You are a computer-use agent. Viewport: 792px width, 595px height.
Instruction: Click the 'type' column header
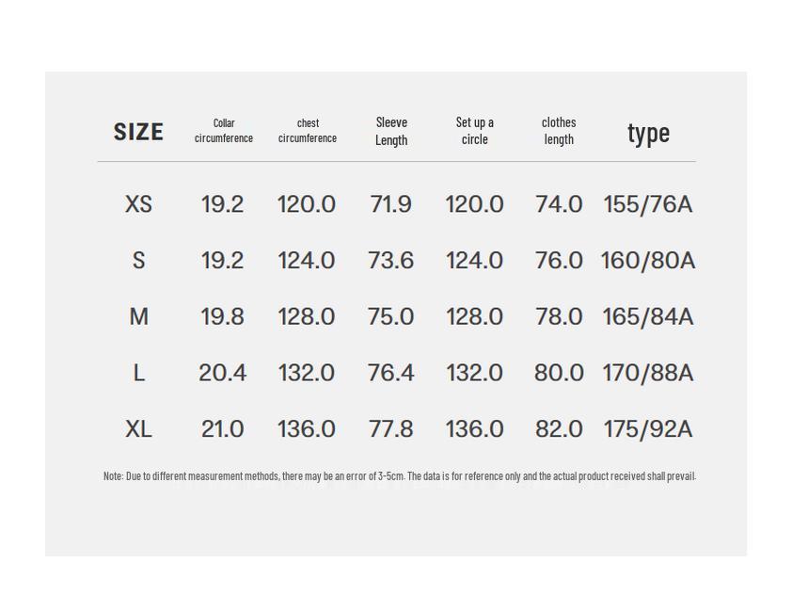point(648,133)
